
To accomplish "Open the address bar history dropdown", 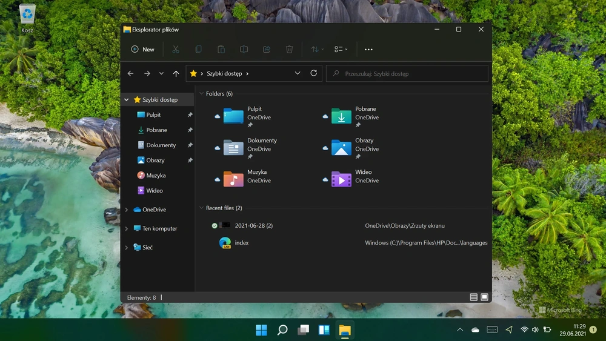I will [297, 73].
